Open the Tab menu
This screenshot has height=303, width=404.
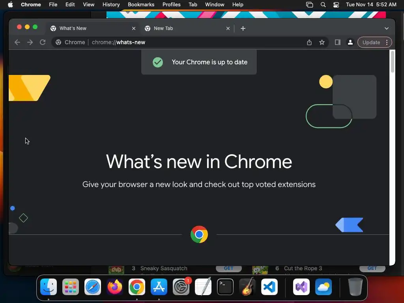(193, 4)
